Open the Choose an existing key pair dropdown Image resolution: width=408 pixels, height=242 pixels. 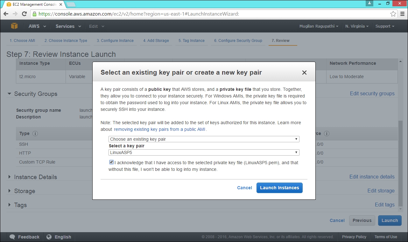point(204,139)
